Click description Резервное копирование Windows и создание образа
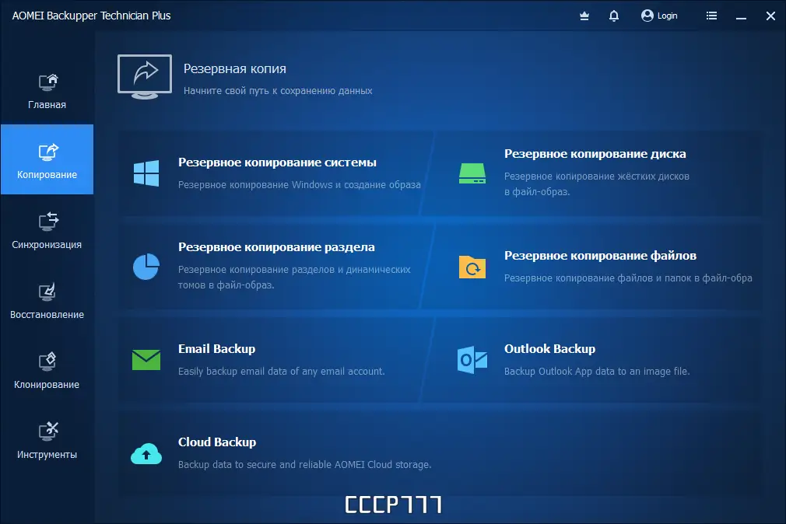Viewport: 786px width, 524px height. (x=300, y=185)
